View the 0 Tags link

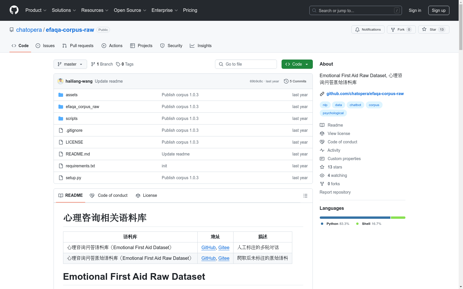(125, 64)
